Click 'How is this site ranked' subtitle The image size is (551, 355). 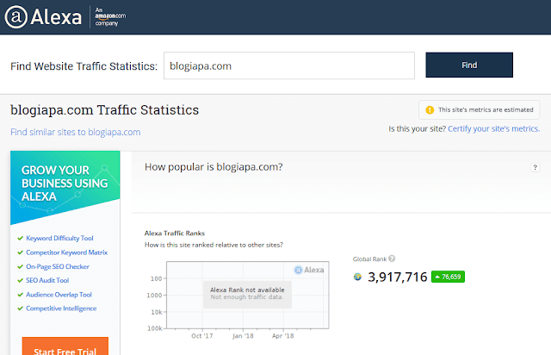pyautogui.click(x=214, y=245)
